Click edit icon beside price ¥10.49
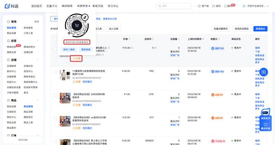This screenshot has width=275, height=145. tap(132, 48)
